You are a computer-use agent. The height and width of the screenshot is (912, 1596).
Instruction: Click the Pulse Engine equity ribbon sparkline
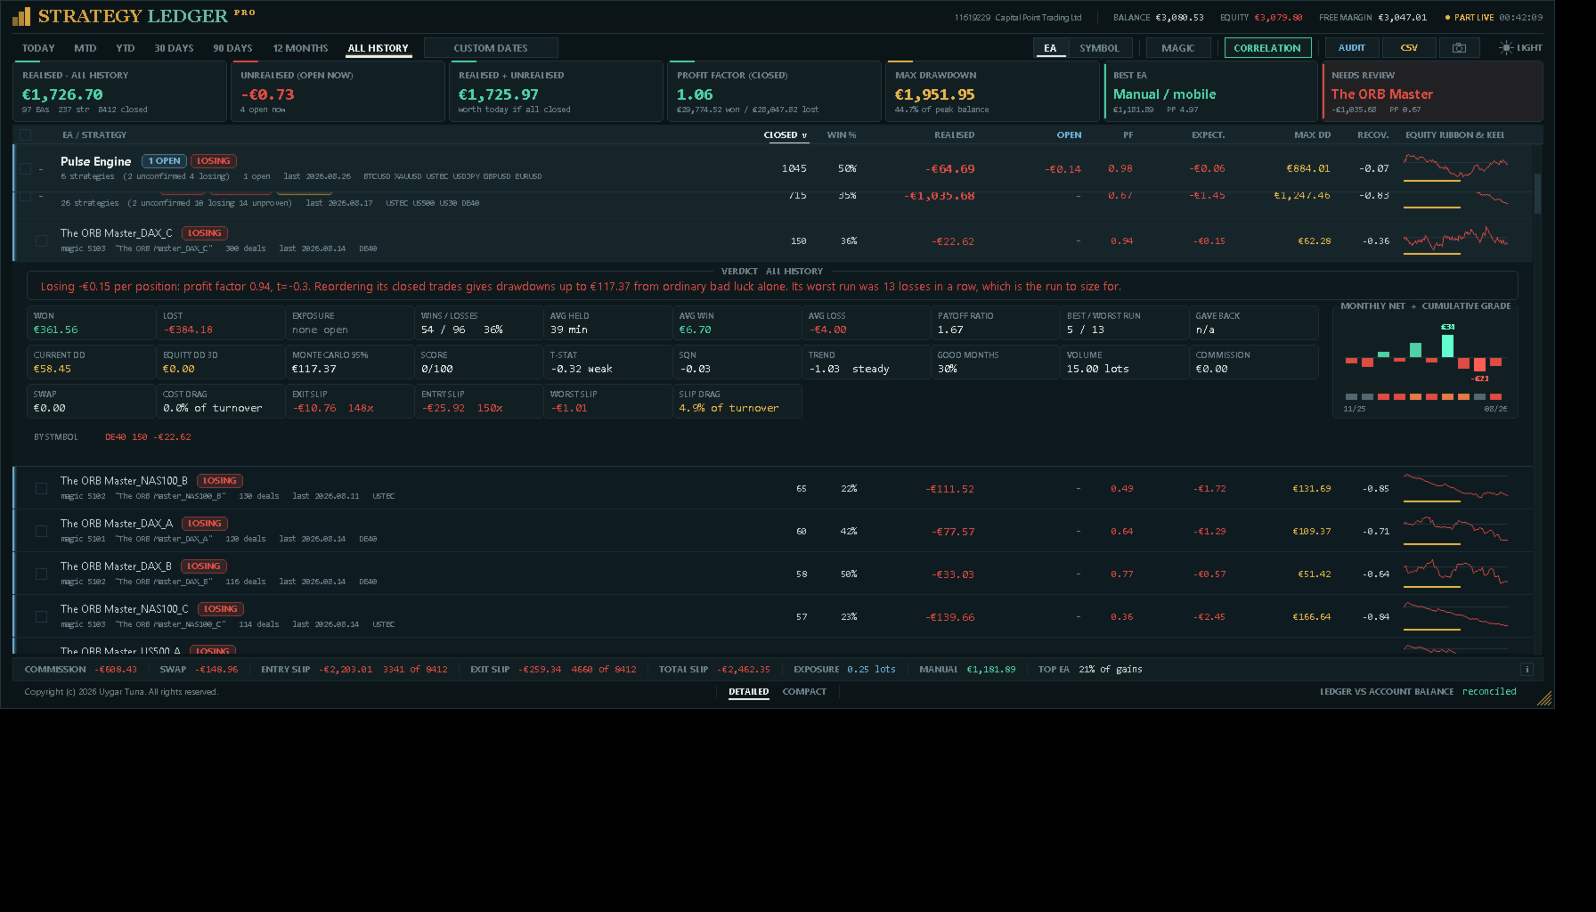(1455, 167)
